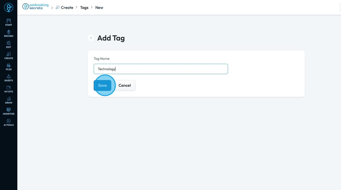
Task: Open the Start section in sidebar
Action: point(9,22)
